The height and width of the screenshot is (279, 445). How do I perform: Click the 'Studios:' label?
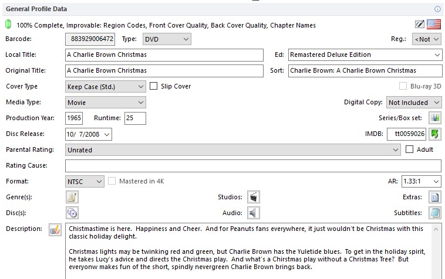[230, 197]
